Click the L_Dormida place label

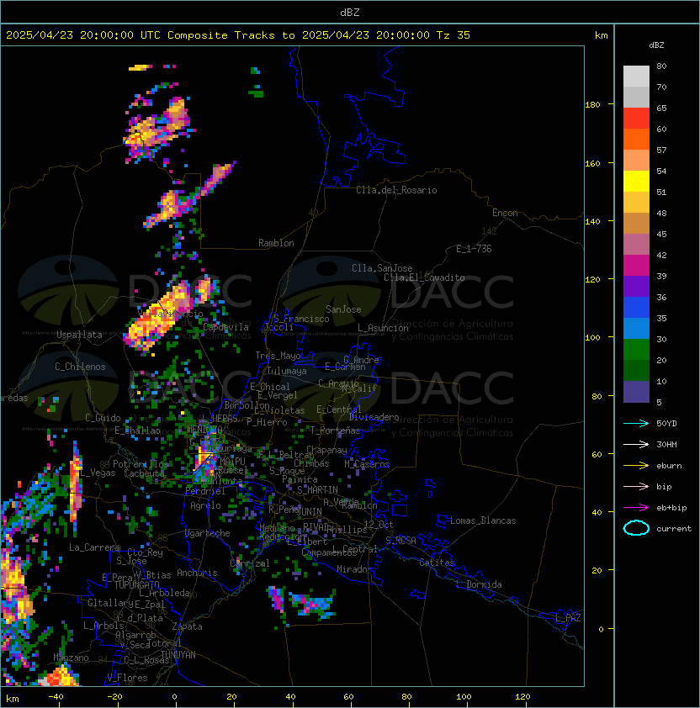click(479, 584)
